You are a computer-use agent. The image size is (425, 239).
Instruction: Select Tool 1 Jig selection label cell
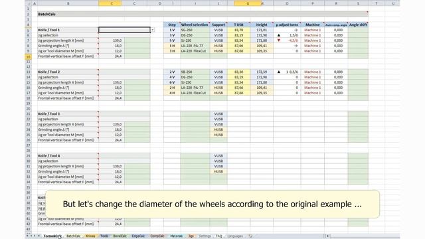coord(68,35)
